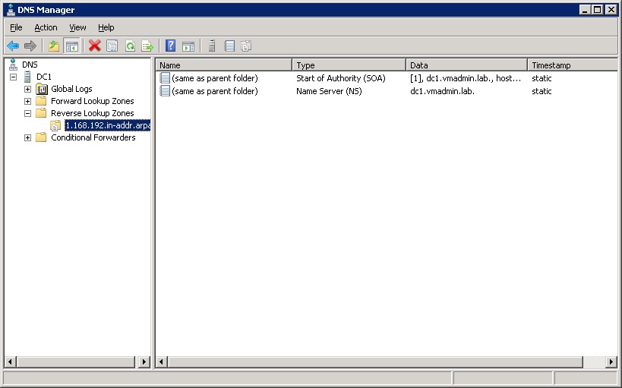
Task: Click the New Record notebook toolbar icon
Action: pos(229,46)
